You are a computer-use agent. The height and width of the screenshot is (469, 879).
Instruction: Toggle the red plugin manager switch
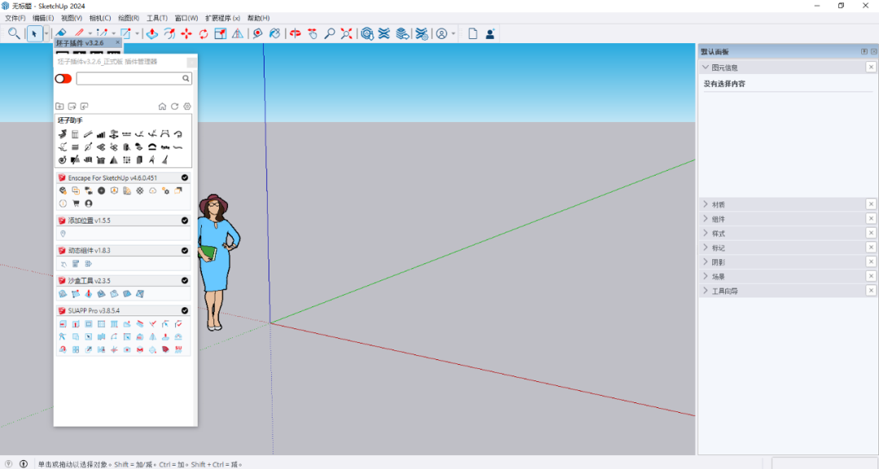(63, 79)
